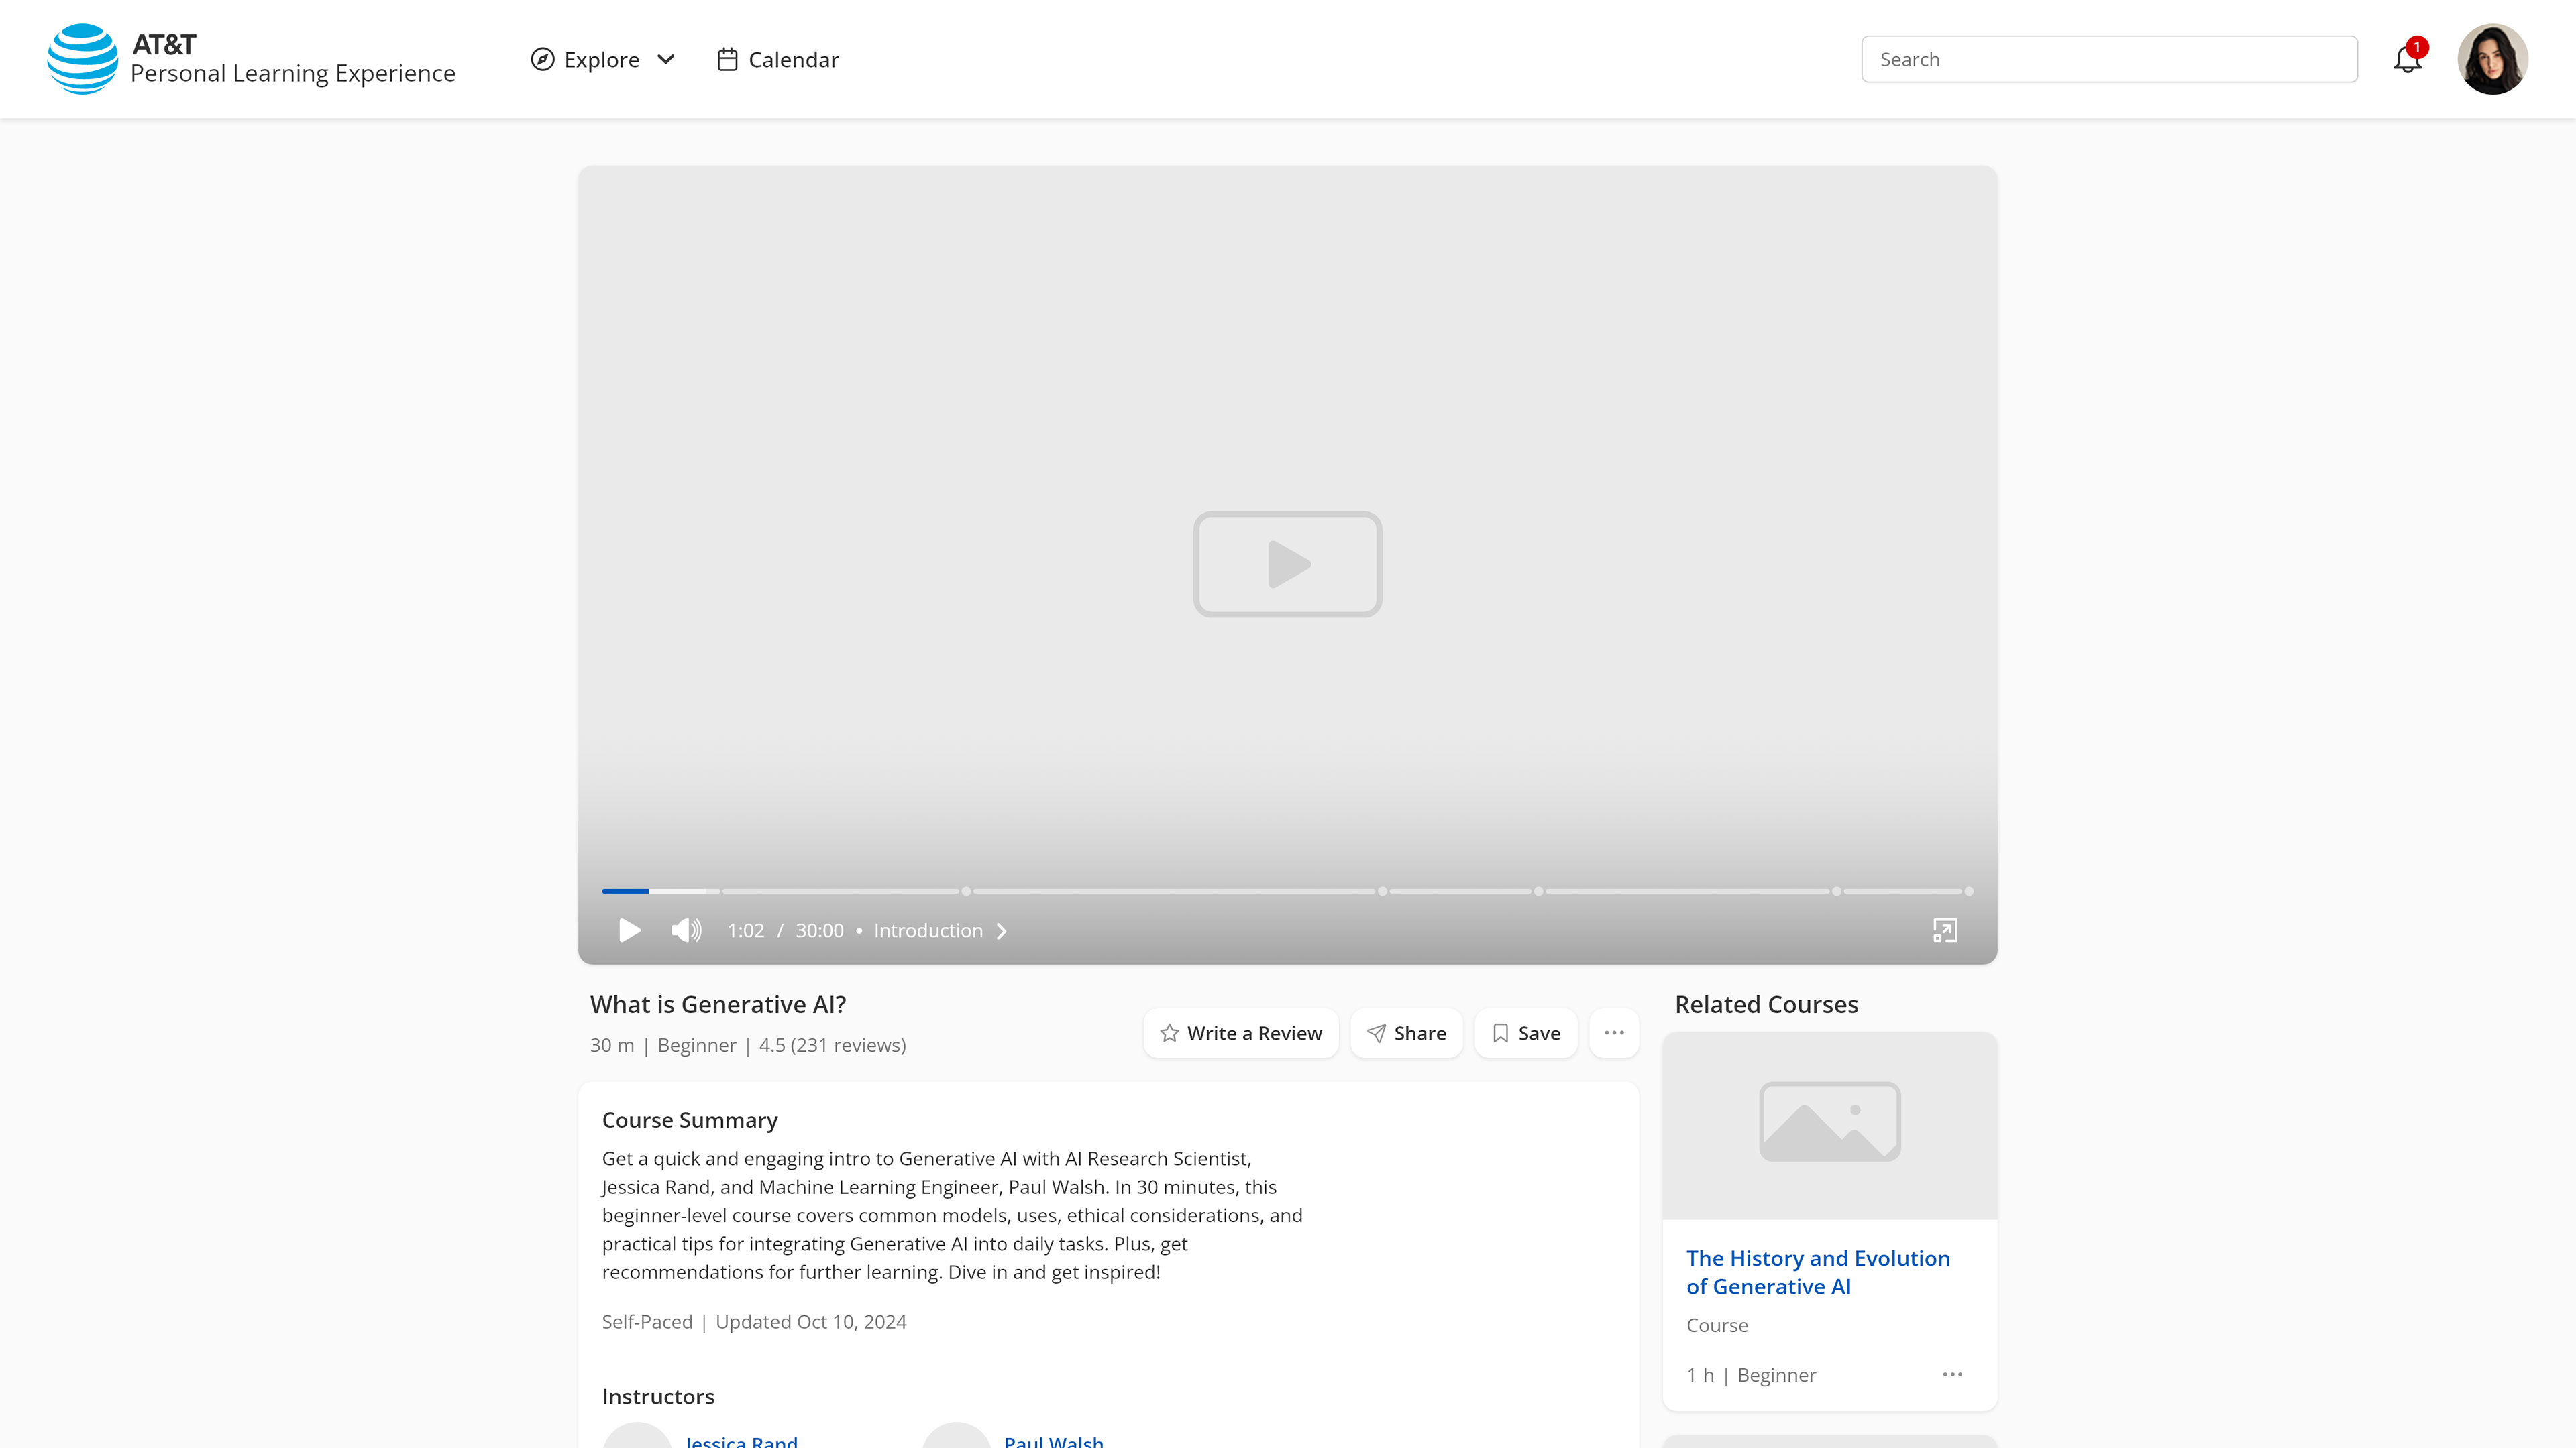Click the Write a Review button

(x=1241, y=1033)
